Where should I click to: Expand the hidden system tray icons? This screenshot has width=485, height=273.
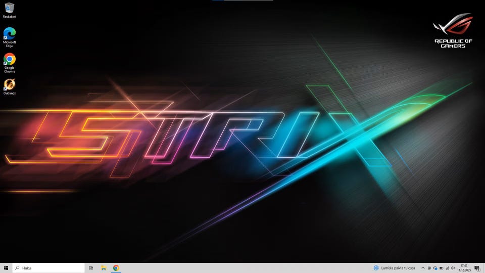click(423, 268)
